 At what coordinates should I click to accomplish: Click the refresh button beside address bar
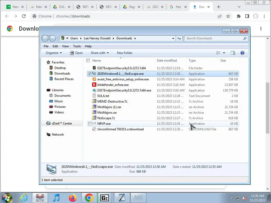(x=179, y=38)
